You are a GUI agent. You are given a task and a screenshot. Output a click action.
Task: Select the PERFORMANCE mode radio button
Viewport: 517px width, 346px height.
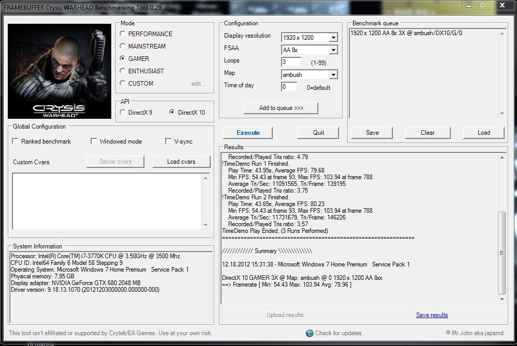[122, 34]
